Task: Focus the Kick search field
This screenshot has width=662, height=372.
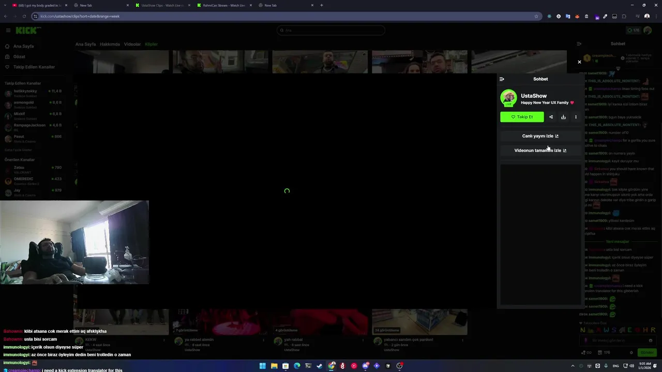Action: pyautogui.click(x=331, y=30)
